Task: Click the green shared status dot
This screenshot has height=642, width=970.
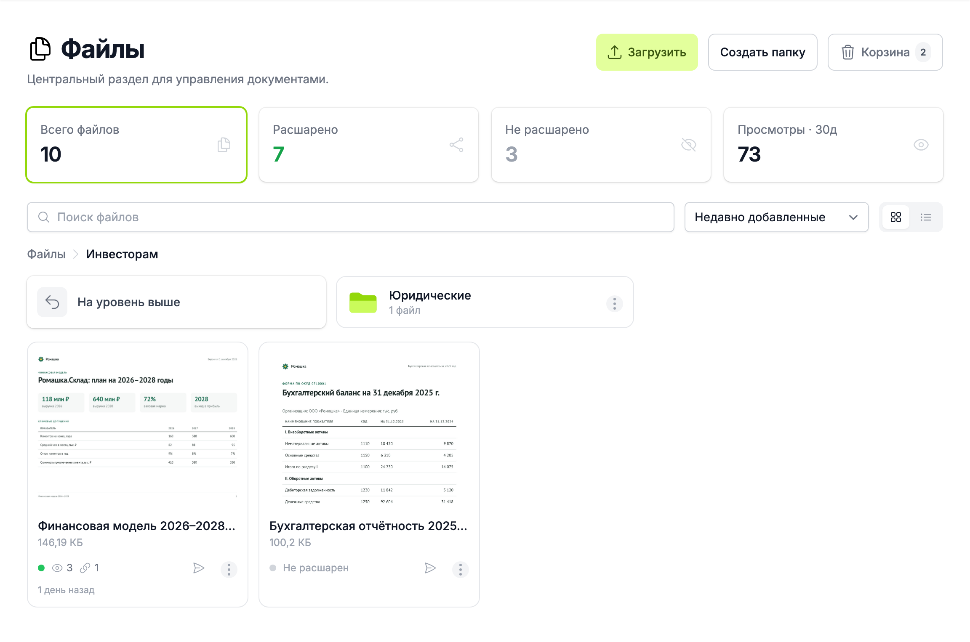Action: point(41,568)
